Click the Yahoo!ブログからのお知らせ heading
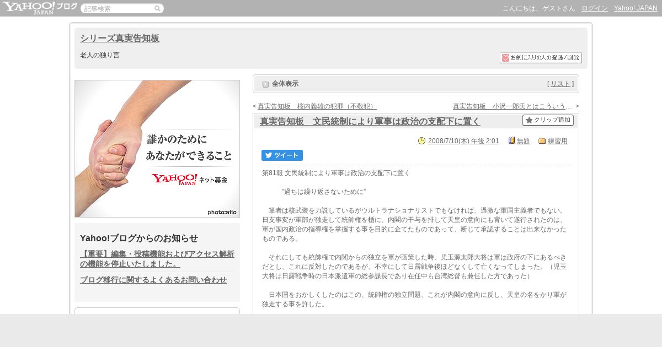This screenshot has height=347, width=662. tap(139, 238)
